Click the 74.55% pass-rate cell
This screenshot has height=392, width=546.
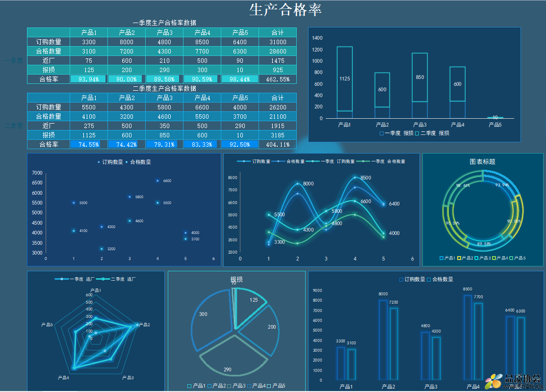89,144
